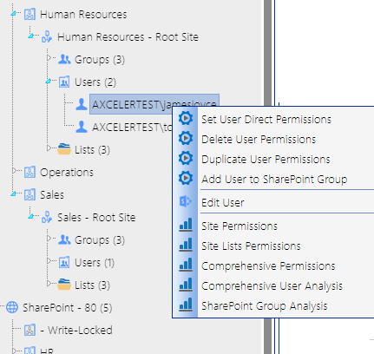The width and height of the screenshot is (374, 354).
Task: Collapse Human Resources - Root Site node
Action: point(30,36)
